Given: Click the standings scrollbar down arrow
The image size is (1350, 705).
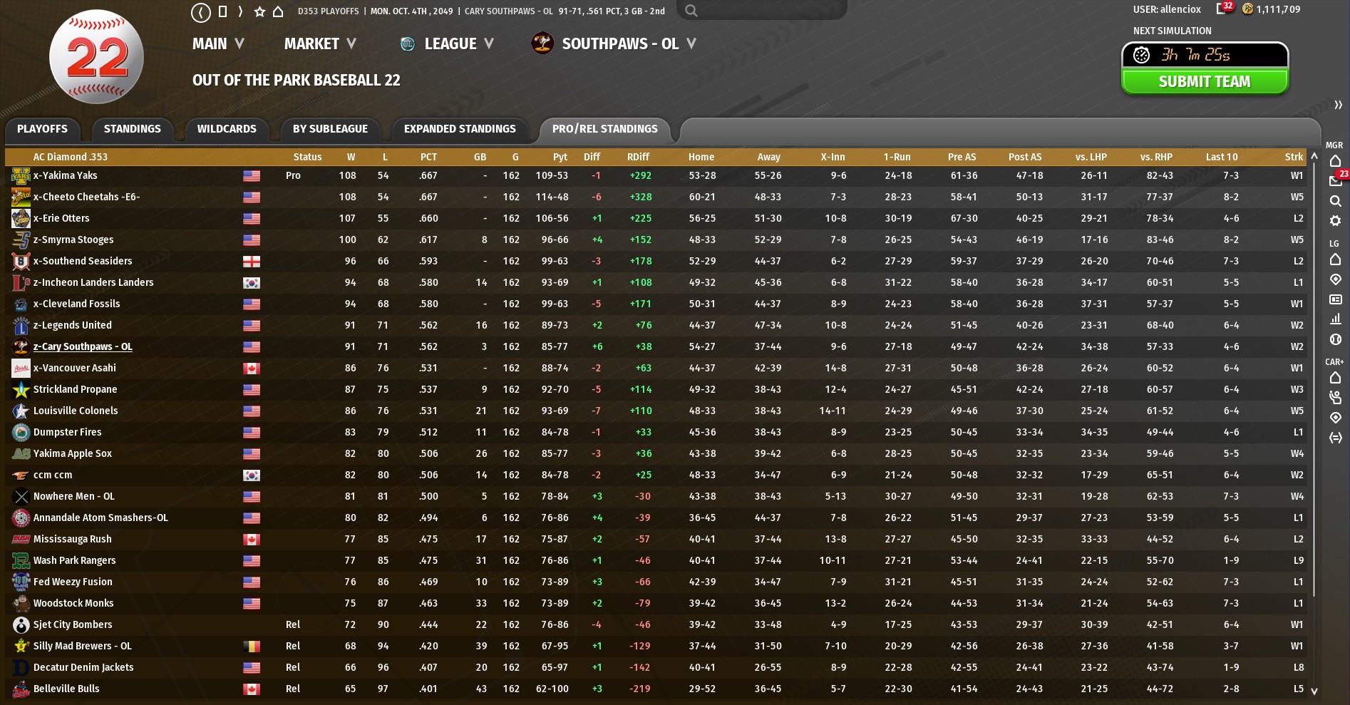Looking at the screenshot, I should 1314,691.
